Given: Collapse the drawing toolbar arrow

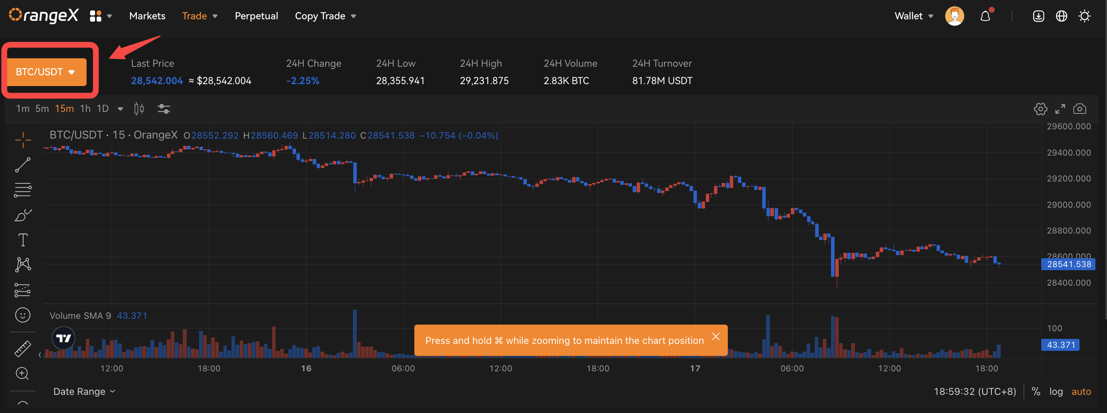Looking at the screenshot, I should 39,355.
